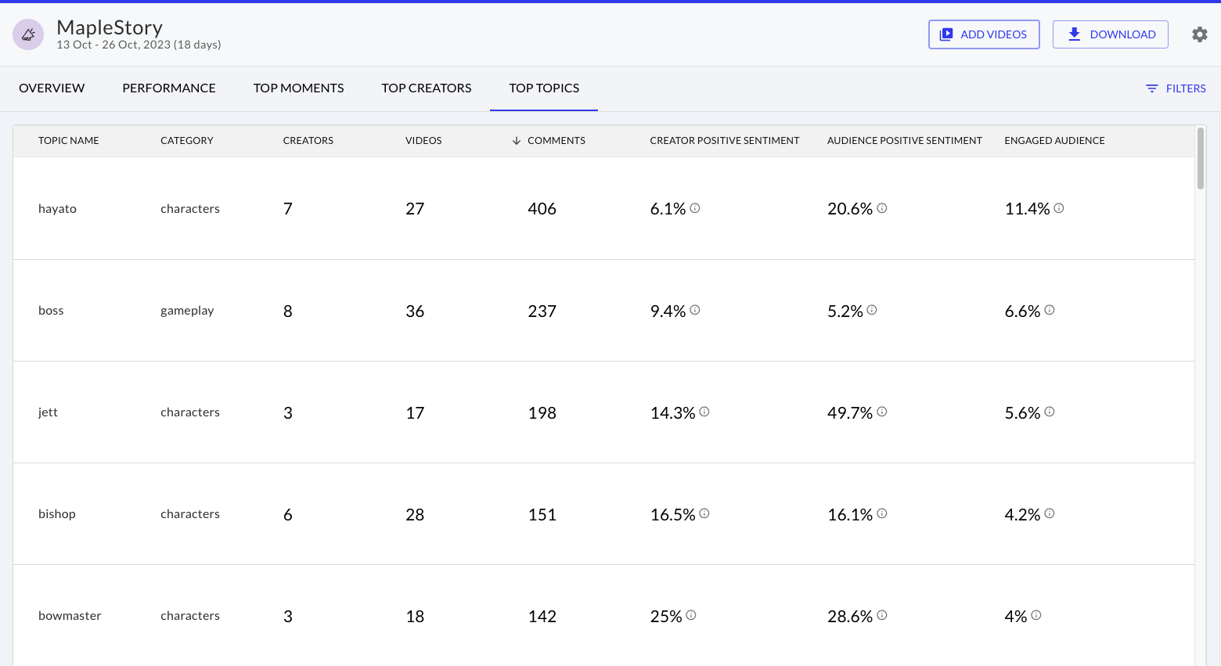Click info icon beside bowmaster's 4% engaged audience
1221x666 pixels.
tap(1036, 615)
